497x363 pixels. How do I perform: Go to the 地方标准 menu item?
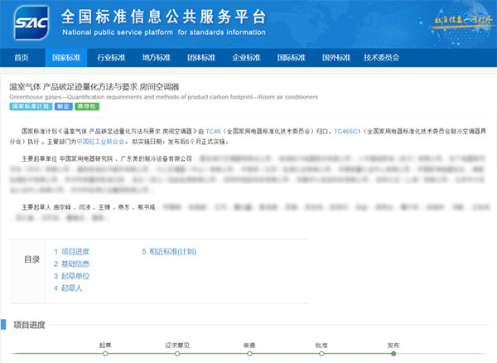[156, 58]
